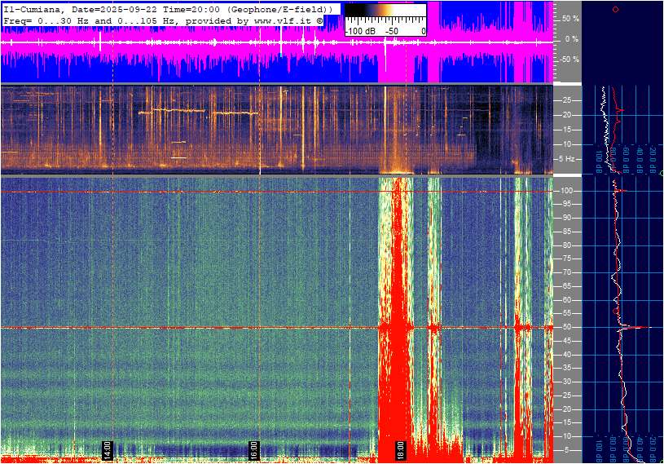Click the 0 % amplitude axis label

click(572, 39)
